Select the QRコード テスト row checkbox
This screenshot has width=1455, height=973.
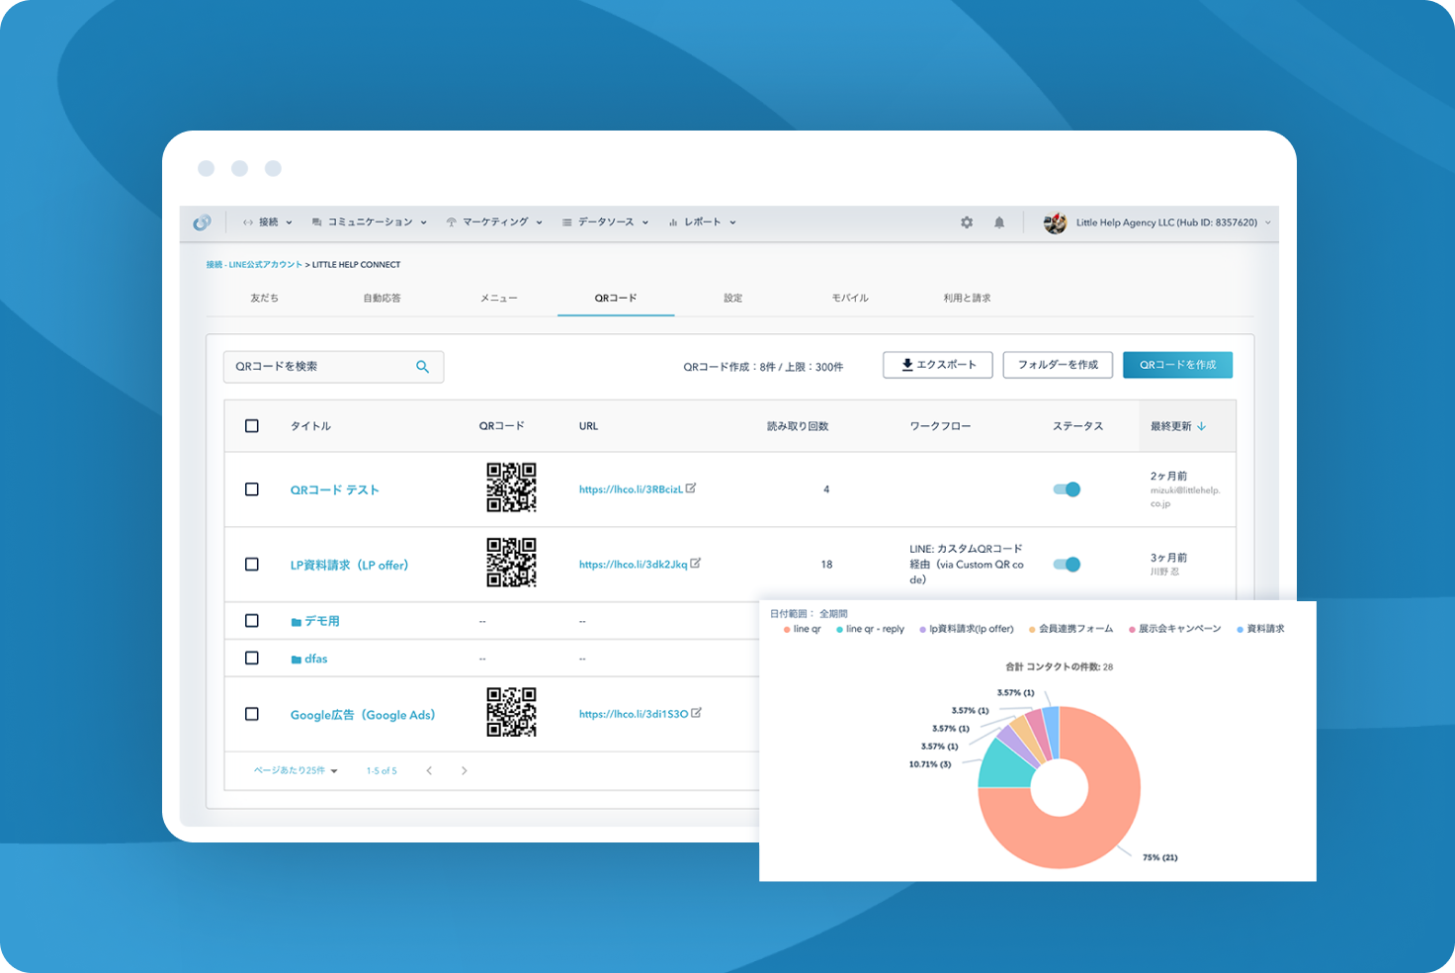tap(252, 489)
